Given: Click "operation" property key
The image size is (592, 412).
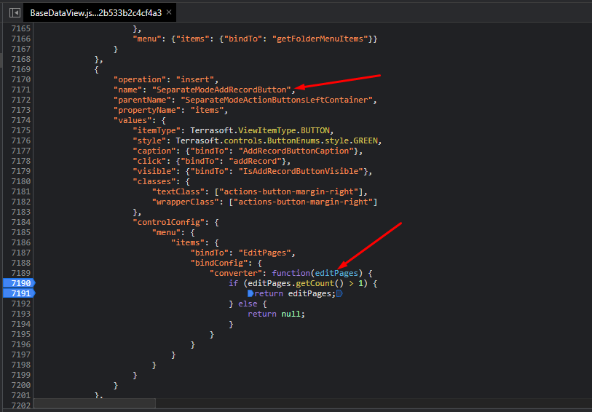Looking at the screenshot, I should click(x=140, y=79).
